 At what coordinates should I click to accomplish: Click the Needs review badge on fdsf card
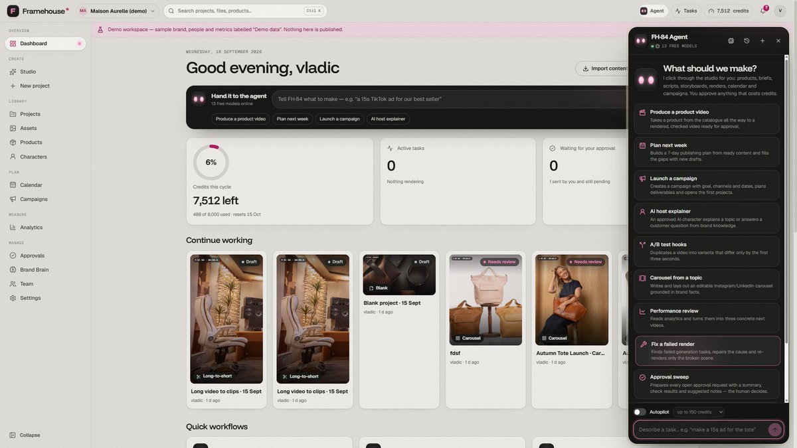pyautogui.click(x=499, y=261)
